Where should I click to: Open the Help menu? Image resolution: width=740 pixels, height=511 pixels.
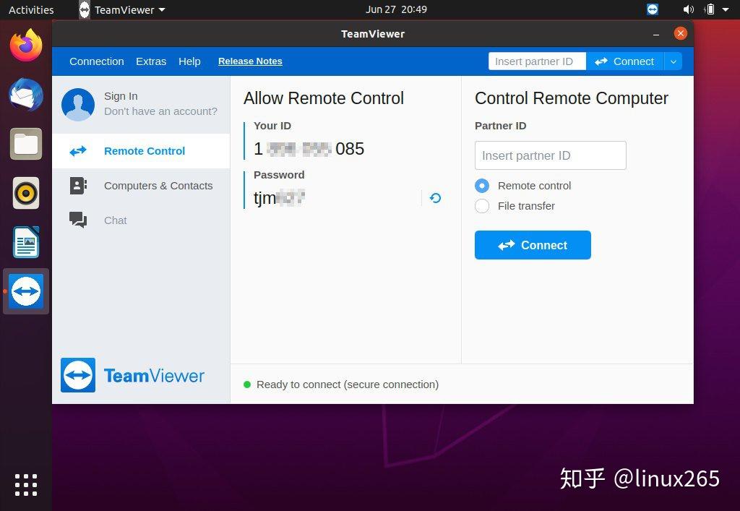(189, 61)
